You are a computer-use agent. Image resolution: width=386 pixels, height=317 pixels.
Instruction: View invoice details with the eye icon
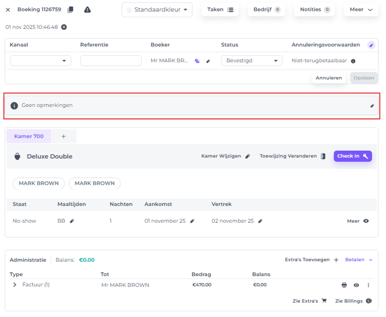356,285
